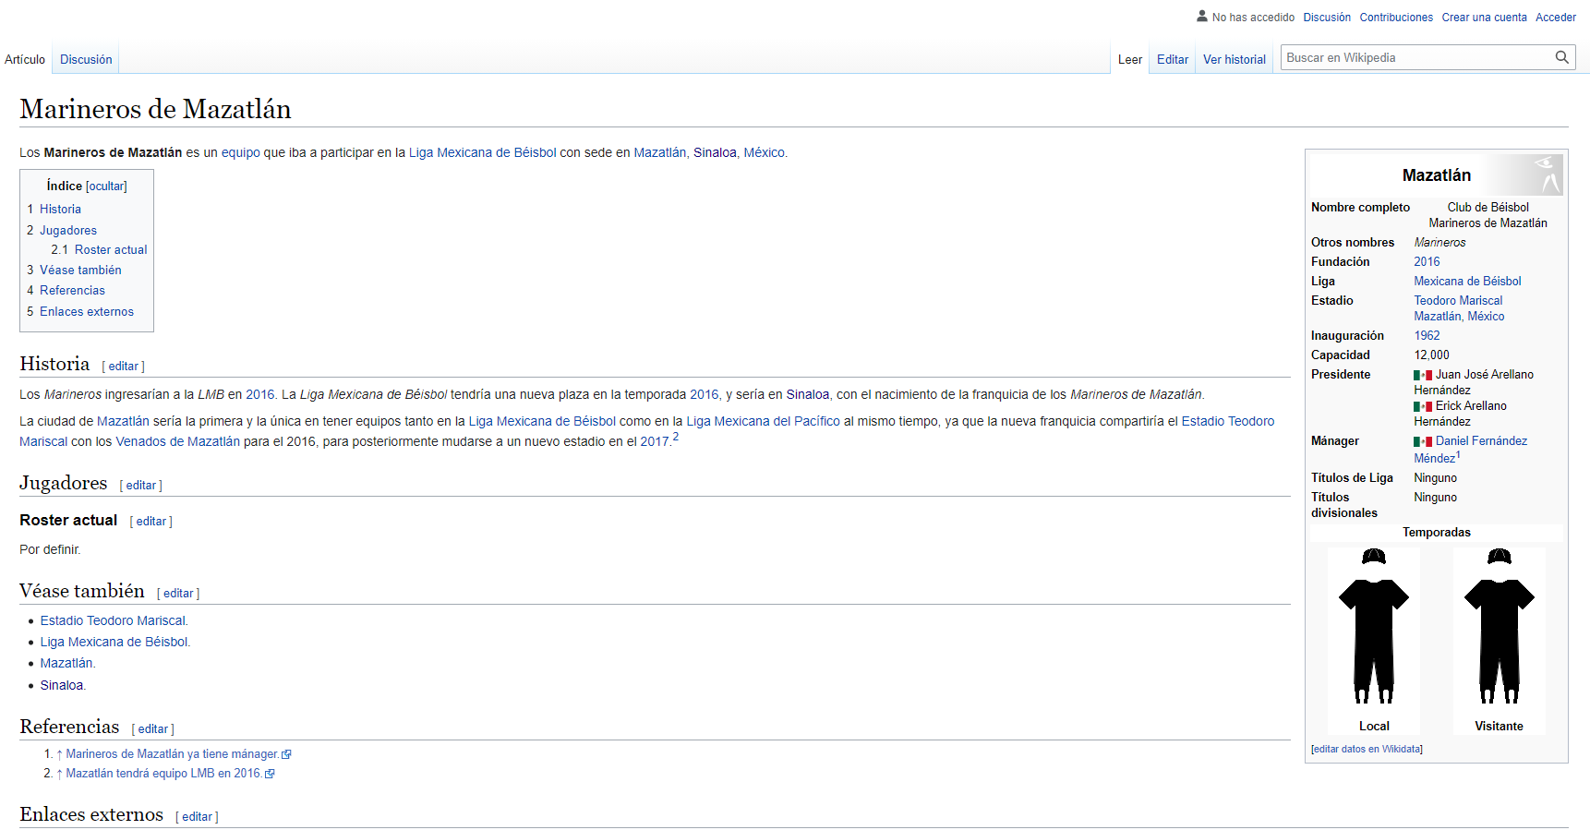Collapse the Índice with ocultar
The height and width of the screenshot is (830, 1590).
pos(106,186)
